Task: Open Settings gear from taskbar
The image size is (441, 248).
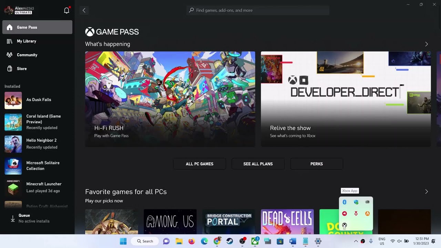Action: tap(318, 241)
